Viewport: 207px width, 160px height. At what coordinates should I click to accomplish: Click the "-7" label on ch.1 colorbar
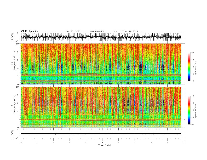point(193,81)
